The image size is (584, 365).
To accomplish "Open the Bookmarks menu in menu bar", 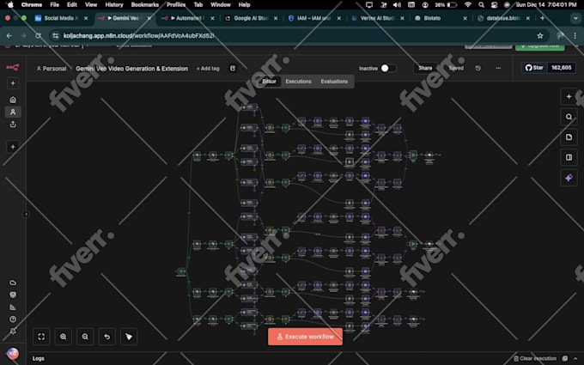I will click(145, 4).
